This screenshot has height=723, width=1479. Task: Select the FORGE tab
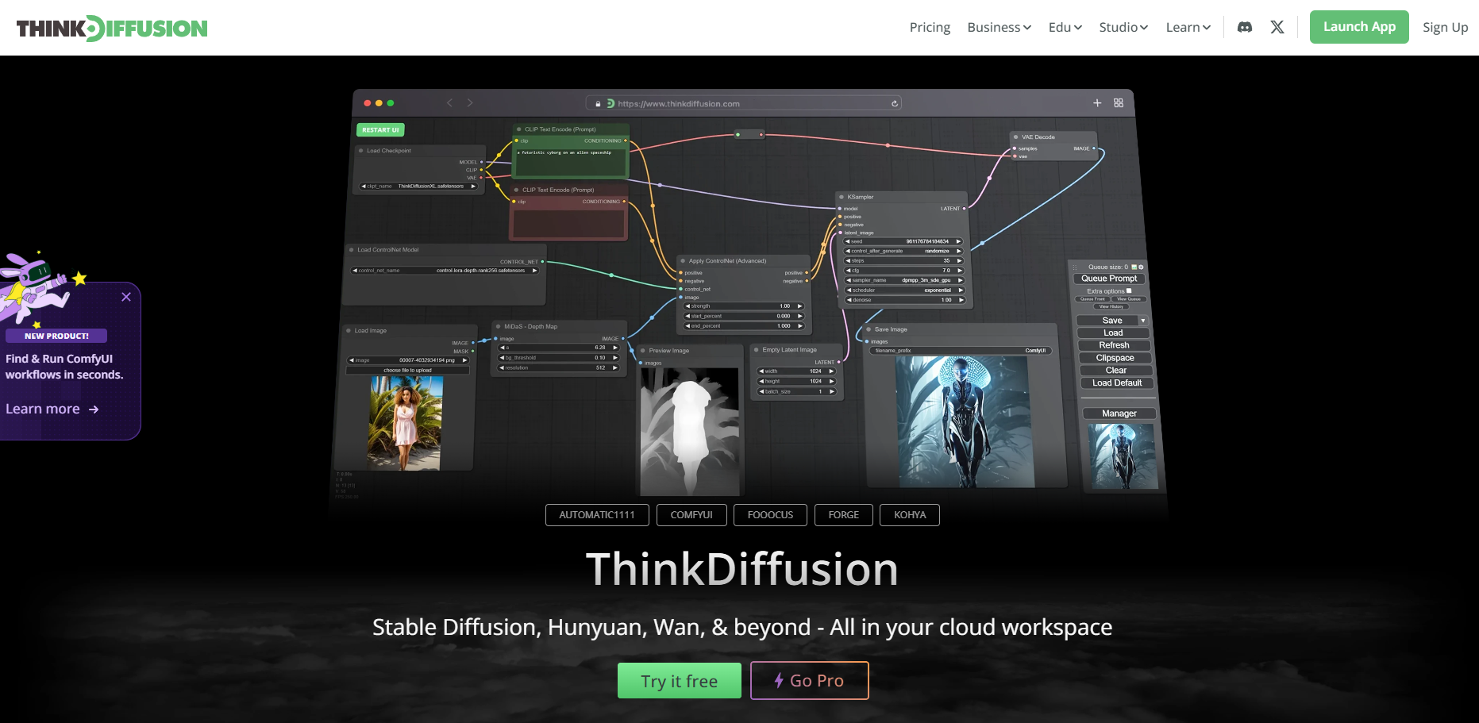click(x=844, y=515)
